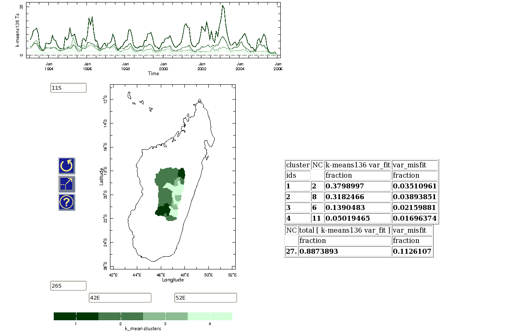Click the darkest green cluster 1 legend swatch
This screenshot has height=331, width=523.
[76, 316]
